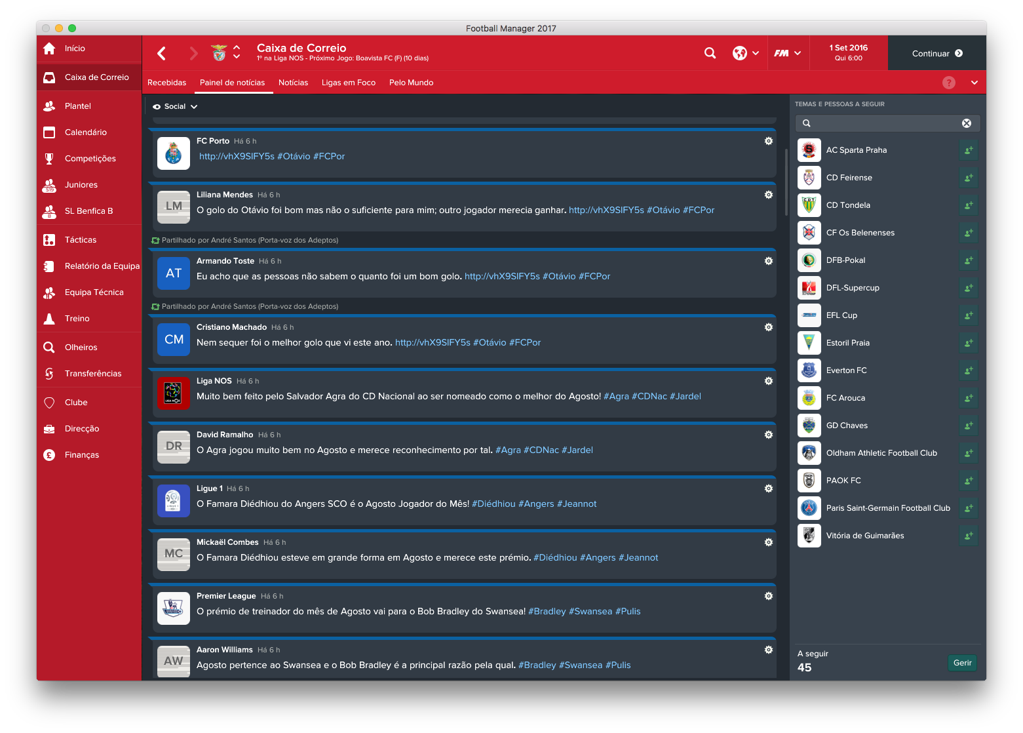Toggle follow for AC Sparta Praha

click(968, 150)
